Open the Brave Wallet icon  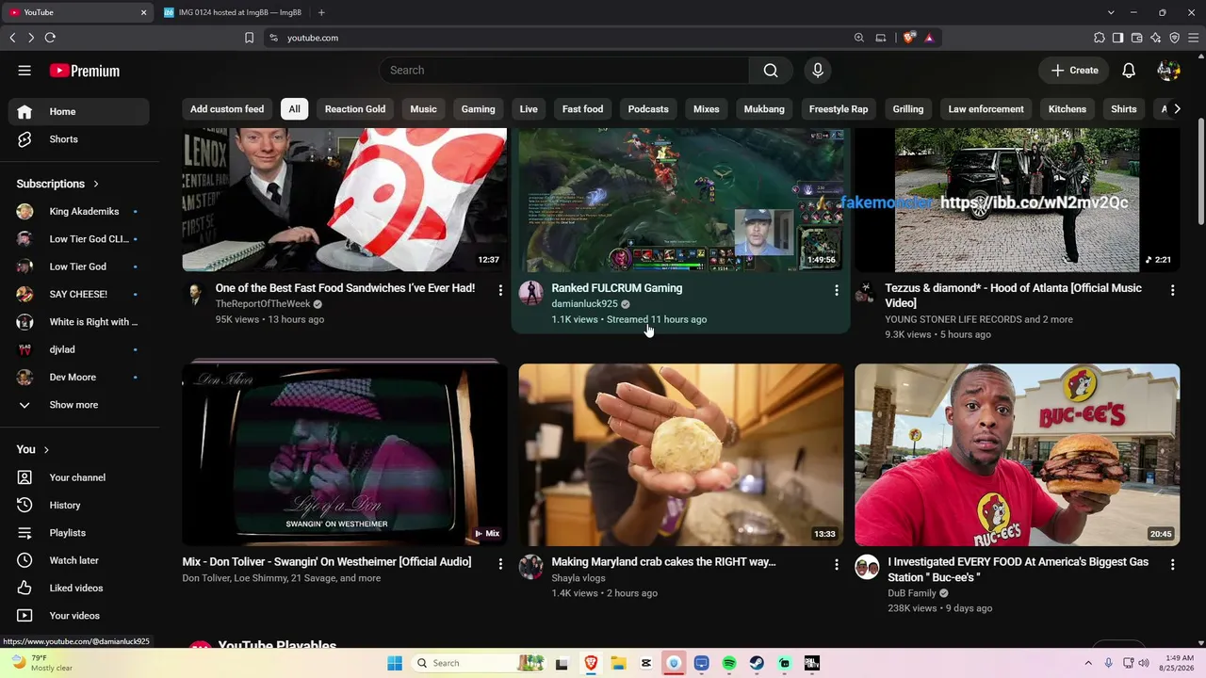click(1137, 38)
